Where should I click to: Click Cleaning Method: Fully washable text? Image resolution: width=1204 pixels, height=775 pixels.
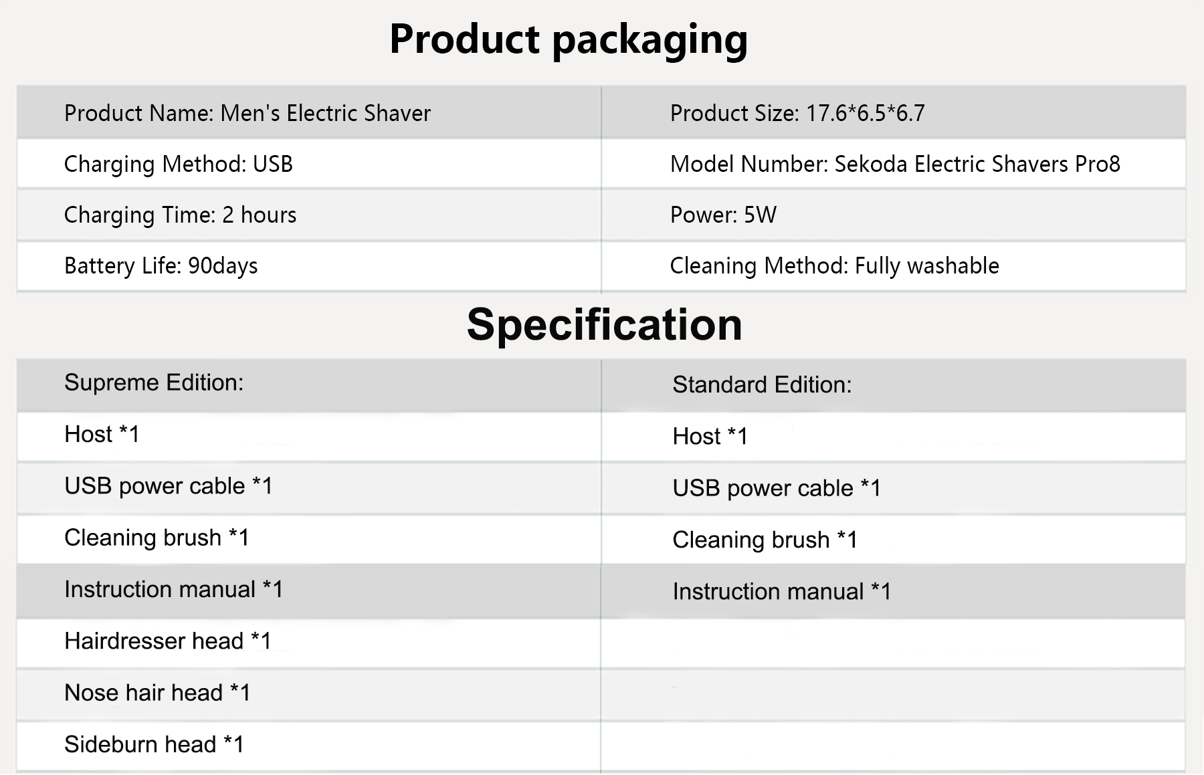[x=834, y=266]
